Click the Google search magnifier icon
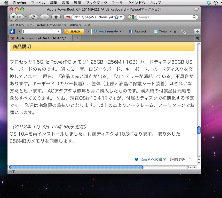Viewport: 222px width, 198px height. [194, 17]
